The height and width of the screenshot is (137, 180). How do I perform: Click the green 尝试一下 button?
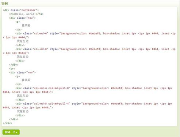click(11, 132)
